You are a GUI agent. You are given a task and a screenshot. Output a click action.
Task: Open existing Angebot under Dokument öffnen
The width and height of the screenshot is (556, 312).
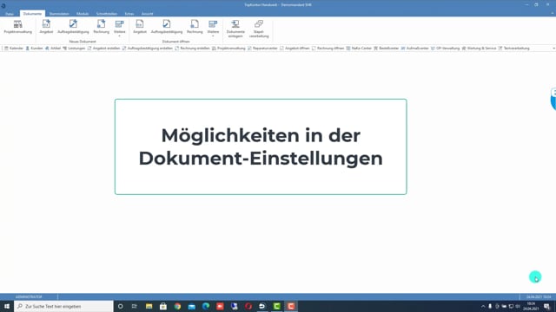point(140,27)
